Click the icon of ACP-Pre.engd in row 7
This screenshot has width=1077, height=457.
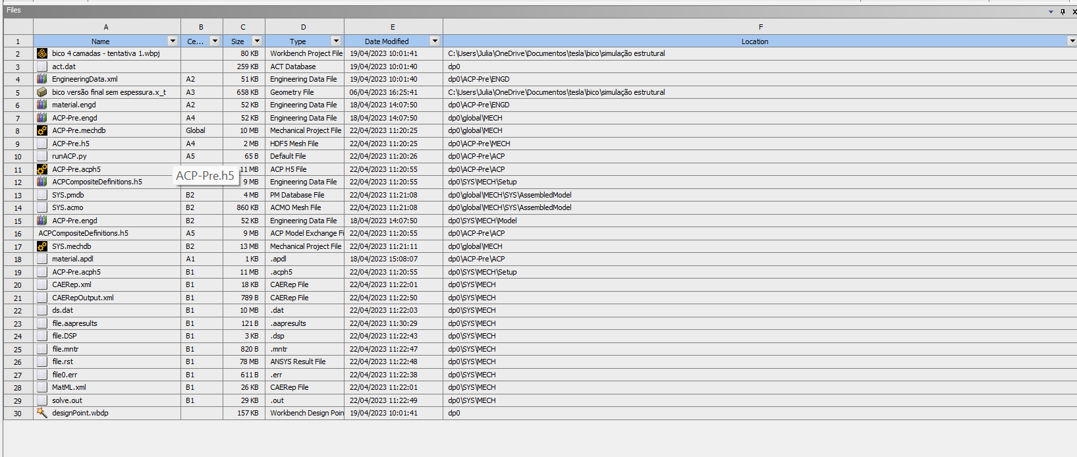42,118
